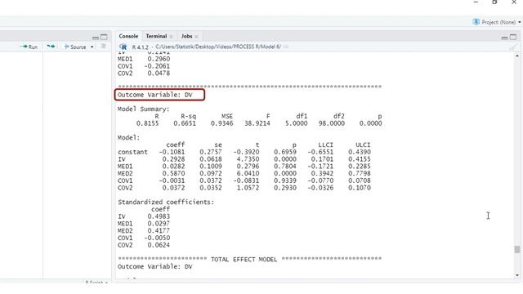Click the bottom 'Outcome Variable: DV' line
The height and width of the screenshot is (294, 523).
[155, 267]
